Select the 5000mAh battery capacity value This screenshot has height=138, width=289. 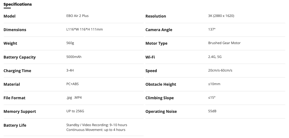point(74,57)
